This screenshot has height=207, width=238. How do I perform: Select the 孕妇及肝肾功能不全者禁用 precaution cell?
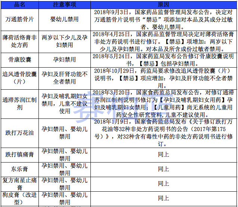click(65, 78)
